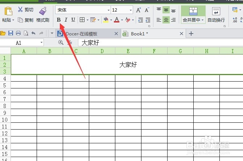Open the borders dropdown arrow
The height and width of the screenshot is (161, 243).
point(87,20)
